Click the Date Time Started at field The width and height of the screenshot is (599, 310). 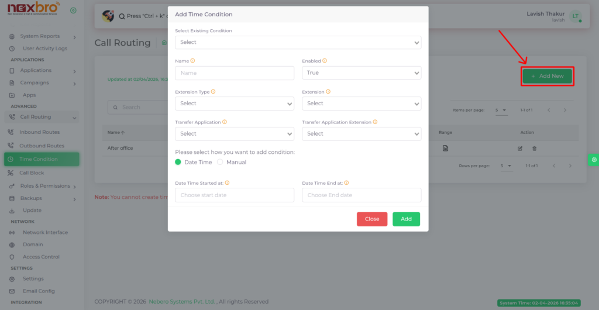tap(234, 195)
